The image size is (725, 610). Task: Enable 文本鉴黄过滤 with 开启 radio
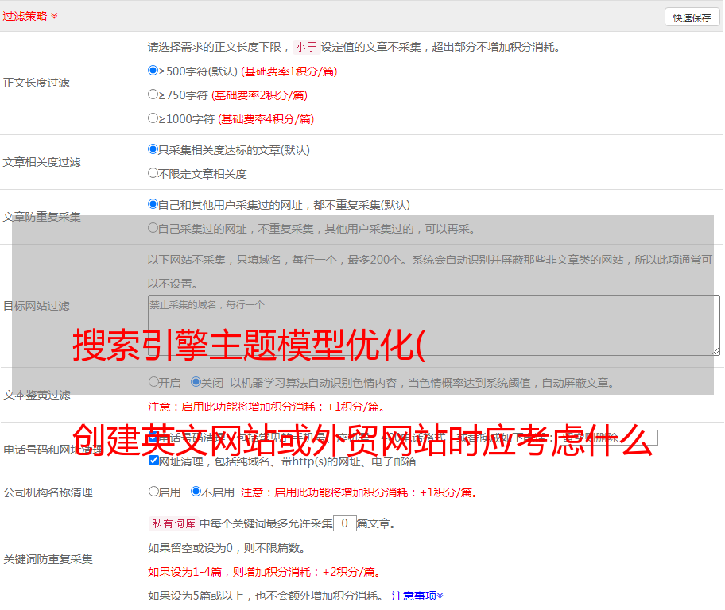point(153,382)
